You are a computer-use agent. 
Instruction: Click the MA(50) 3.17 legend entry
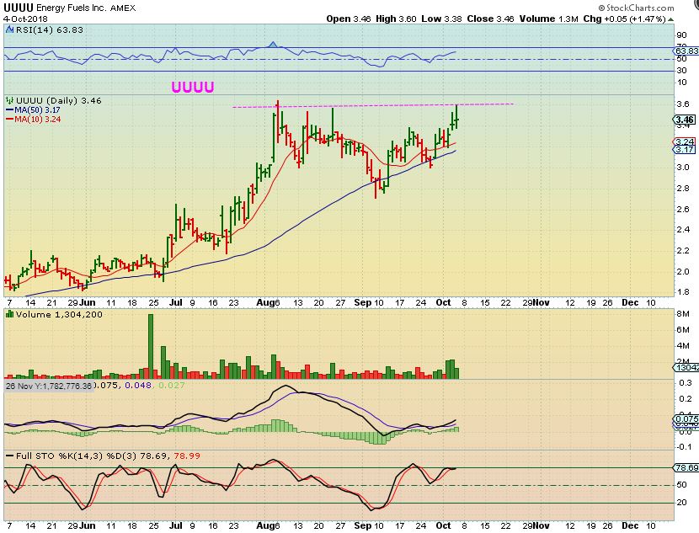coord(37,110)
